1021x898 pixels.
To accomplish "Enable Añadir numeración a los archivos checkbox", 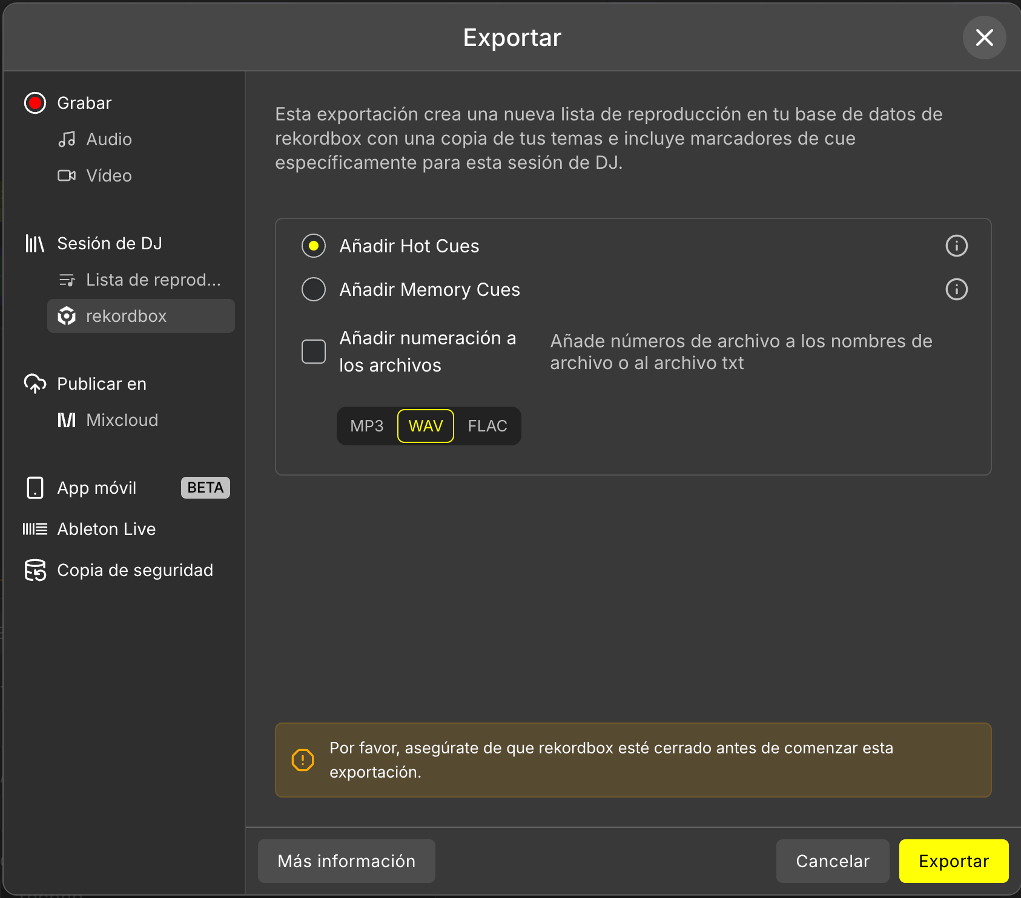I will [x=314, y=352].
